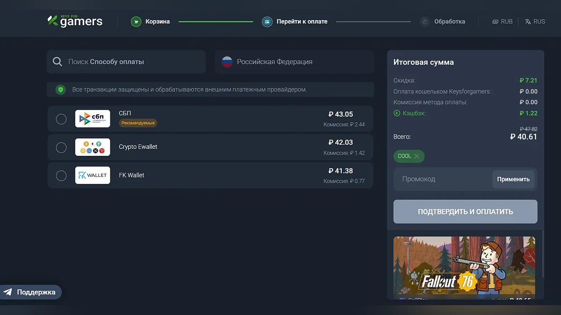Open the Поддержка support chat

coord(31,292)
